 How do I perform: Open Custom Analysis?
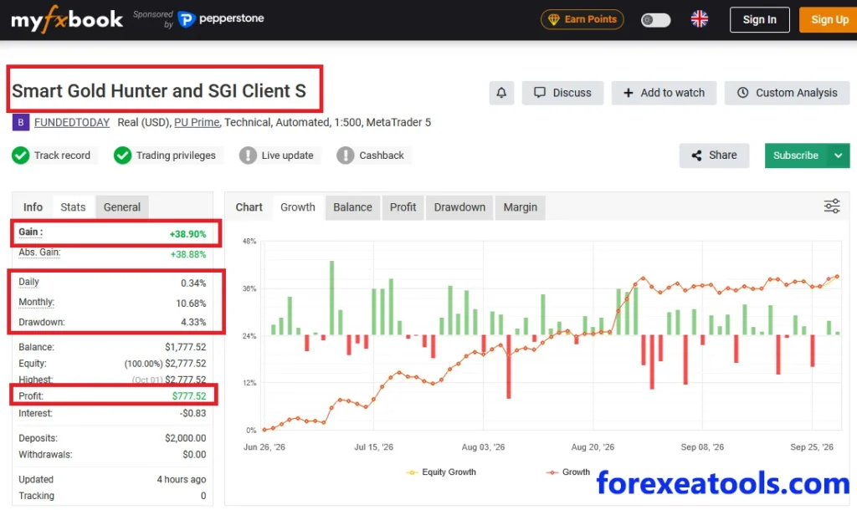pyautogui.click(x=787, y=93)
